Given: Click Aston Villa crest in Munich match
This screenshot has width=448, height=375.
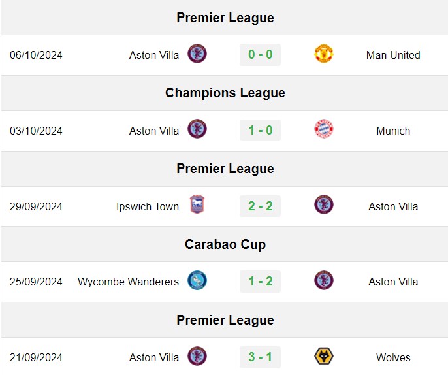Looking at the screenshot, I should point(197,129).
